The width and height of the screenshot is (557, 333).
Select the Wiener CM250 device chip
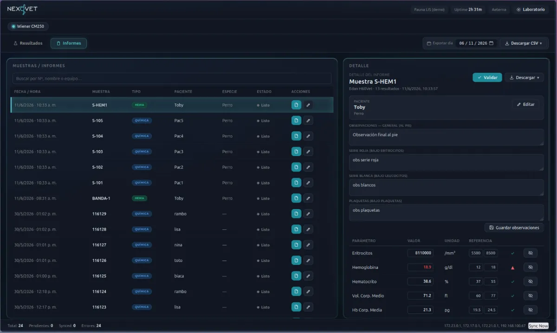point(28,26)
